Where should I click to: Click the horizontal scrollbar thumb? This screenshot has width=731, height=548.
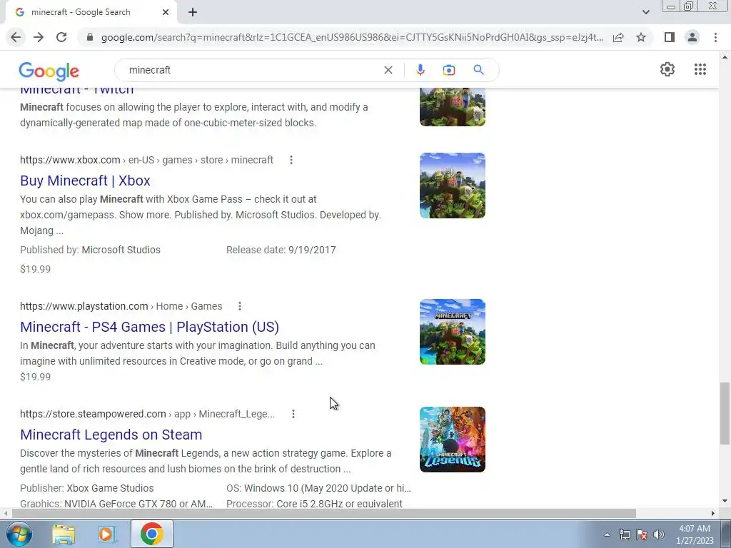pos(324,513)
